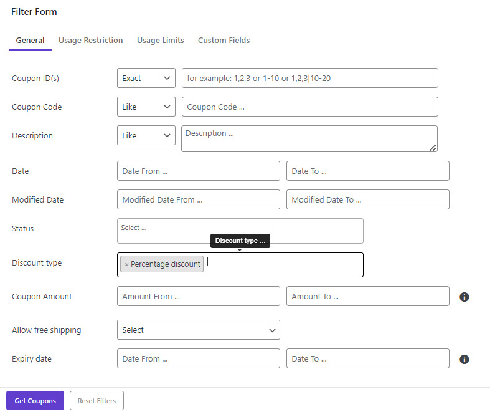Viewport: 490px width, 412px height.
Task: Click the Coupon Amount info icon
Action: (464, 297)
